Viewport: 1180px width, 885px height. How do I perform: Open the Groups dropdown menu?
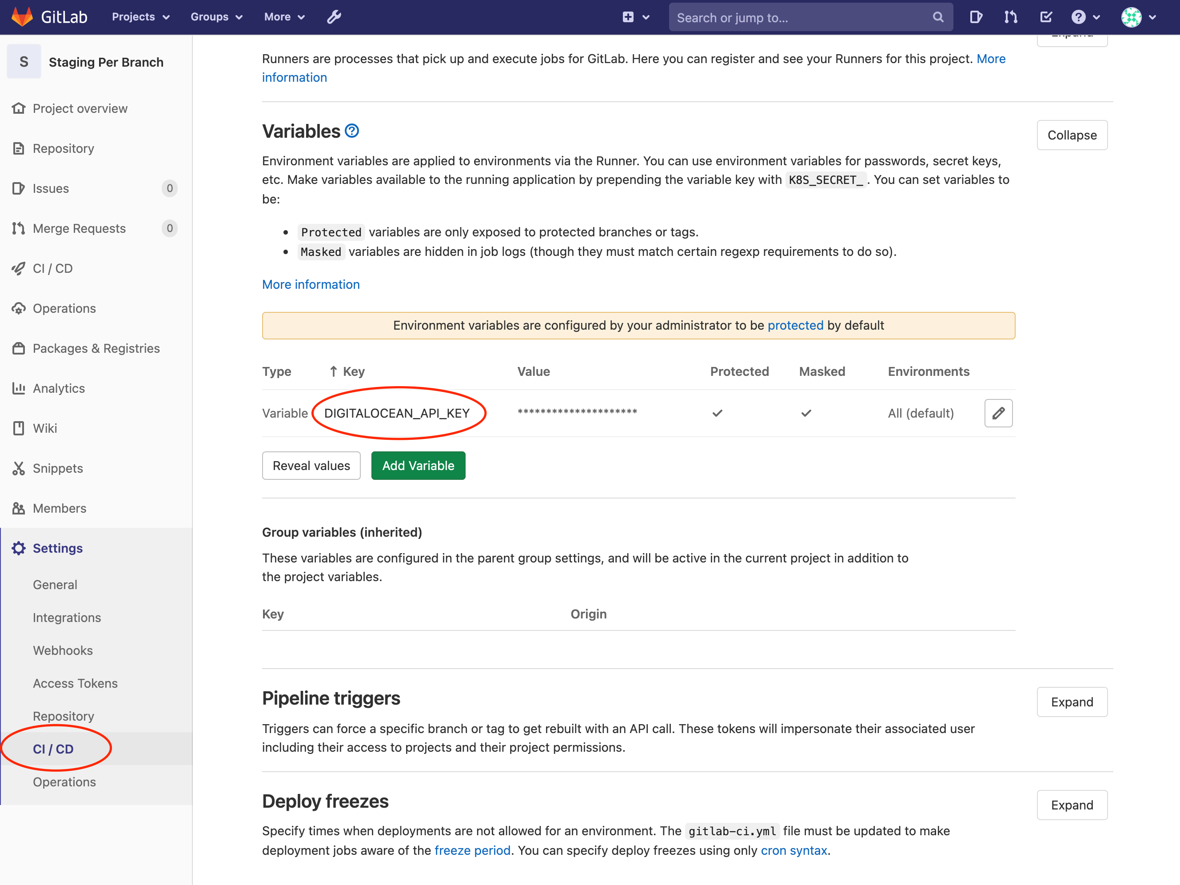point(216,17)
